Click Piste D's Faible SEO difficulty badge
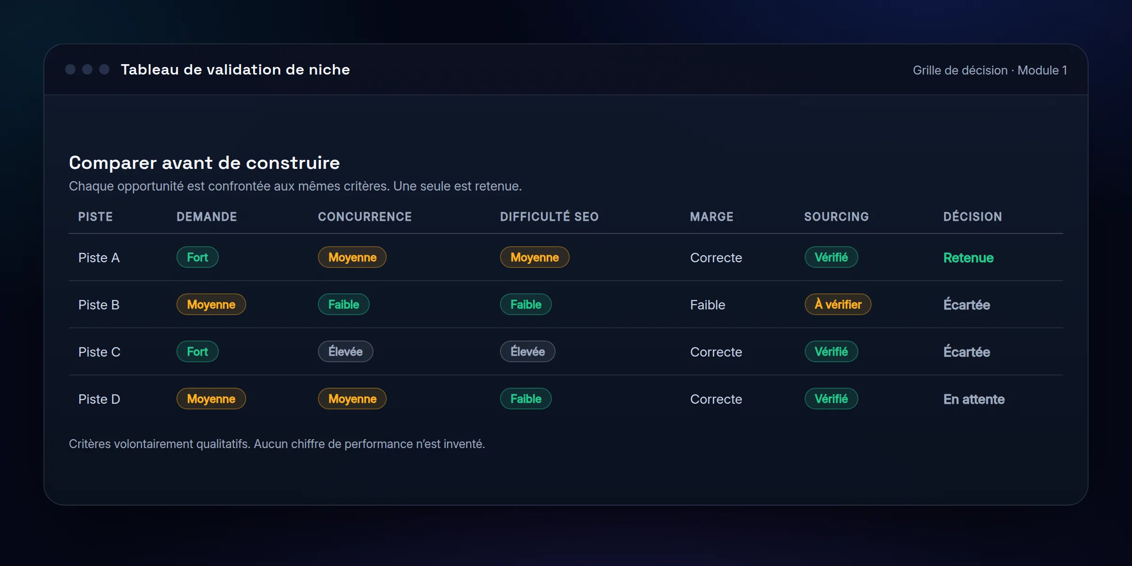 (525, 399)
